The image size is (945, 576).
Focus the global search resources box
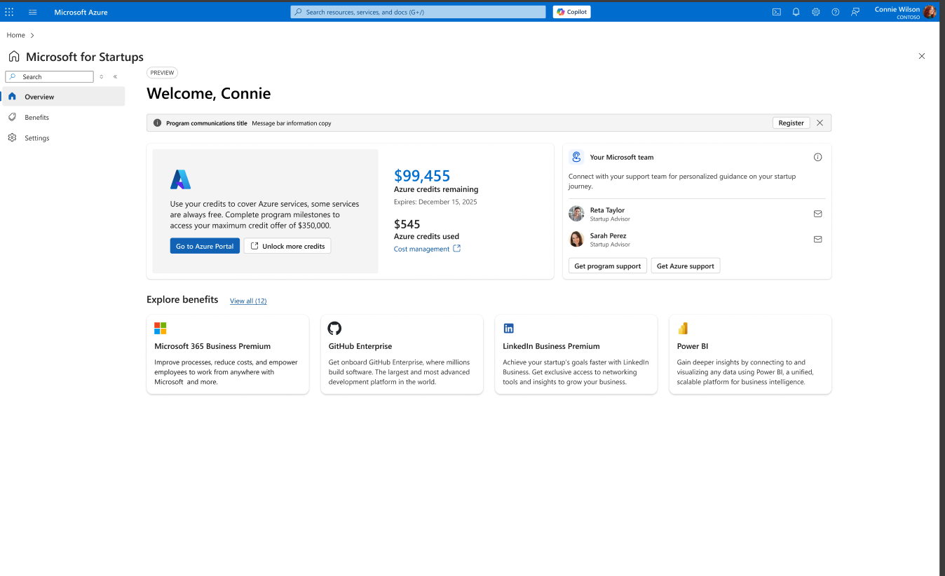coord(418,12)
